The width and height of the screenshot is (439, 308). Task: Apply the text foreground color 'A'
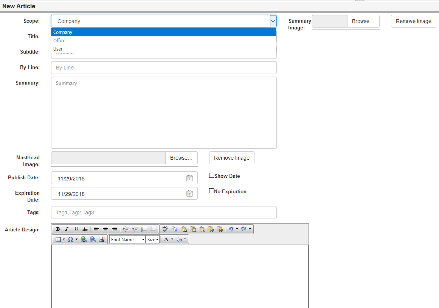pyautogui.click(x=166, y=240)
